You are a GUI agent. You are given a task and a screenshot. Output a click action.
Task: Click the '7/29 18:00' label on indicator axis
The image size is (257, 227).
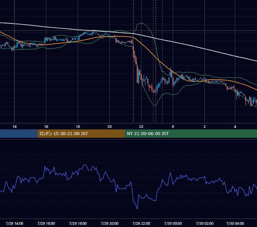pyautogui.click(x=78, y=223)
